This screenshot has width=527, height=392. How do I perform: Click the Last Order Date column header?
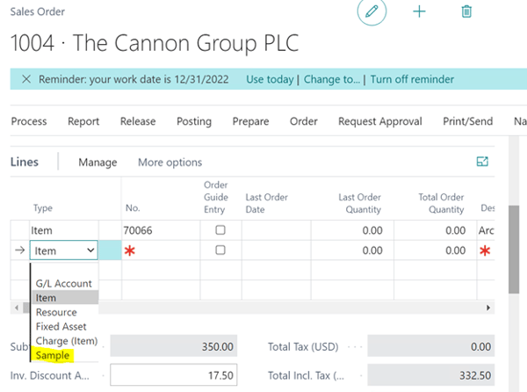[266, 203]
